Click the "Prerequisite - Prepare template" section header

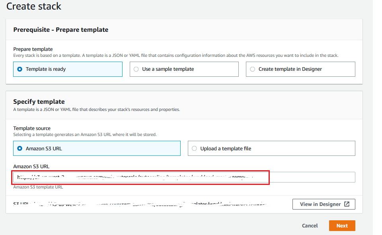pyautogui.click(x=60, y=30)
